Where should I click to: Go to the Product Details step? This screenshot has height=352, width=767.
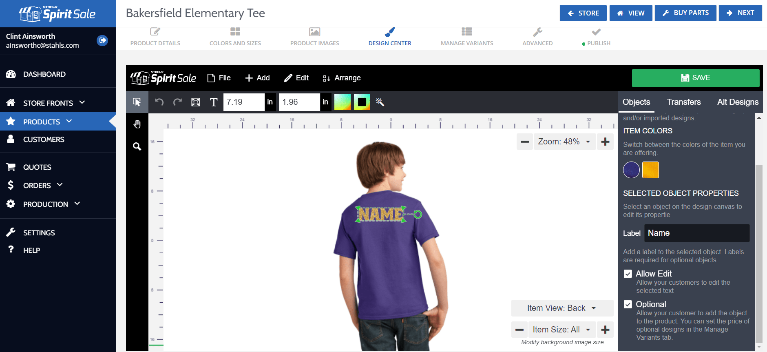pyautogui.click(x=155, y=37)
